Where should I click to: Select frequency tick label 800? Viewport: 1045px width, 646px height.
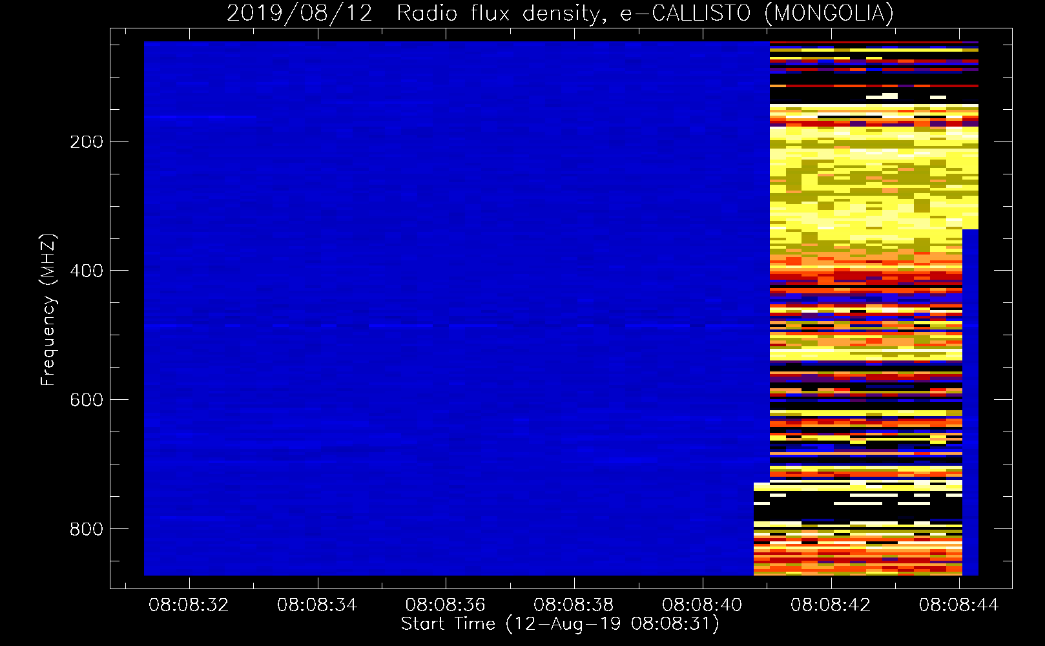[87, 529]
